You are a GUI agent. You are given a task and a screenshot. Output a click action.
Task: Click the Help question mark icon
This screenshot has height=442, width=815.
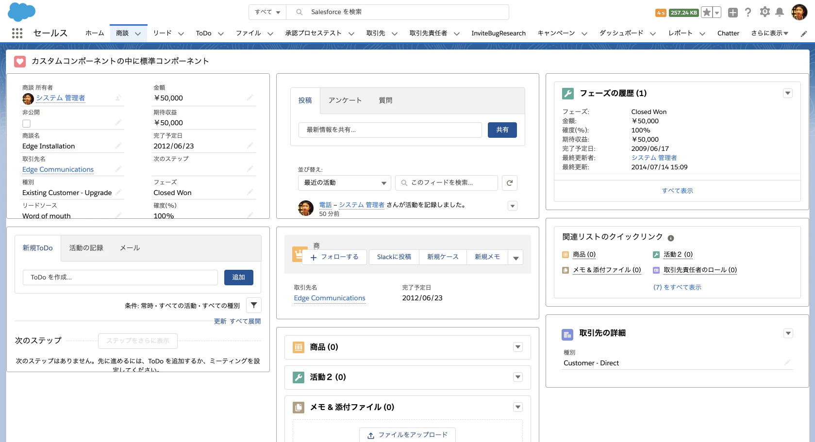click(748, 12)
